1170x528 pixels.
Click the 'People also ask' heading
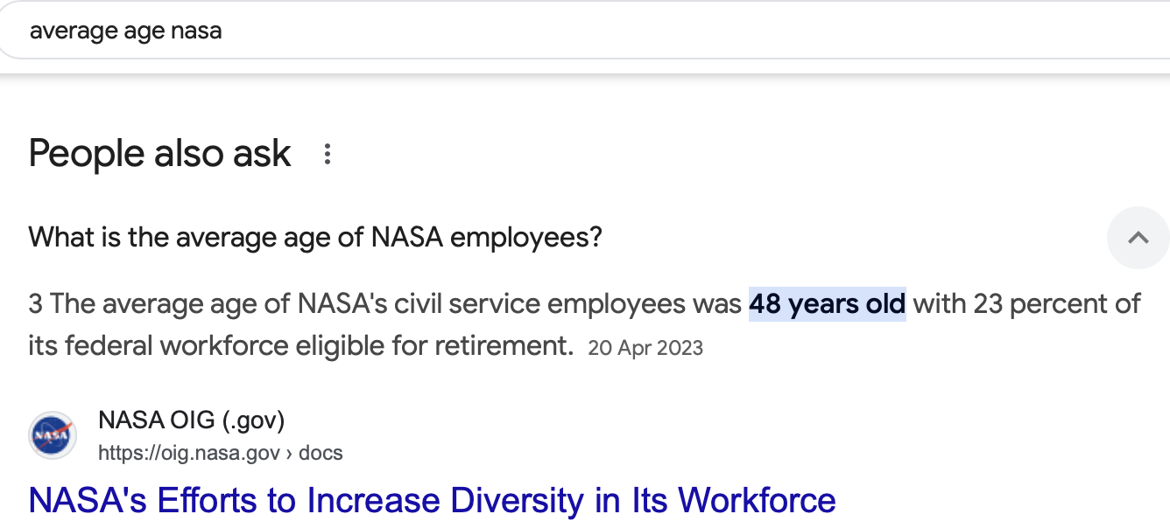pyautogui.click(x=159, y=154)
